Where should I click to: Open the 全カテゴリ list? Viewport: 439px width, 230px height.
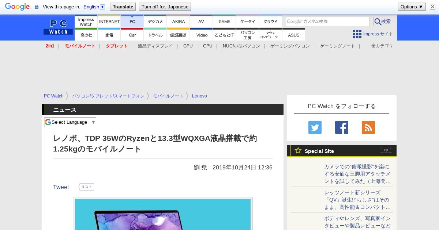[x=382, y=46]
